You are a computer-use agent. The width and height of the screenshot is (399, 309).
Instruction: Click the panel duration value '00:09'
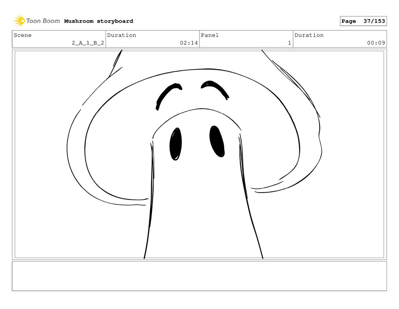(376, 43)
